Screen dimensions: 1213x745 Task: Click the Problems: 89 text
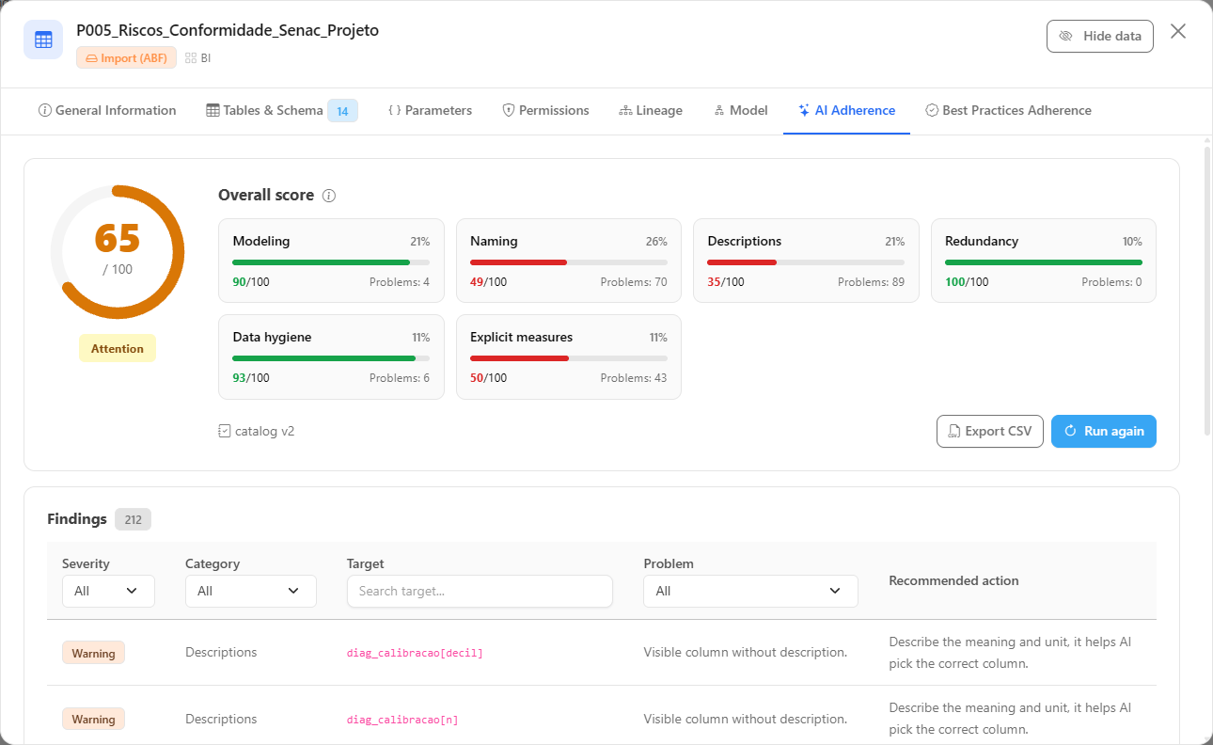click(x=871, y=282)
